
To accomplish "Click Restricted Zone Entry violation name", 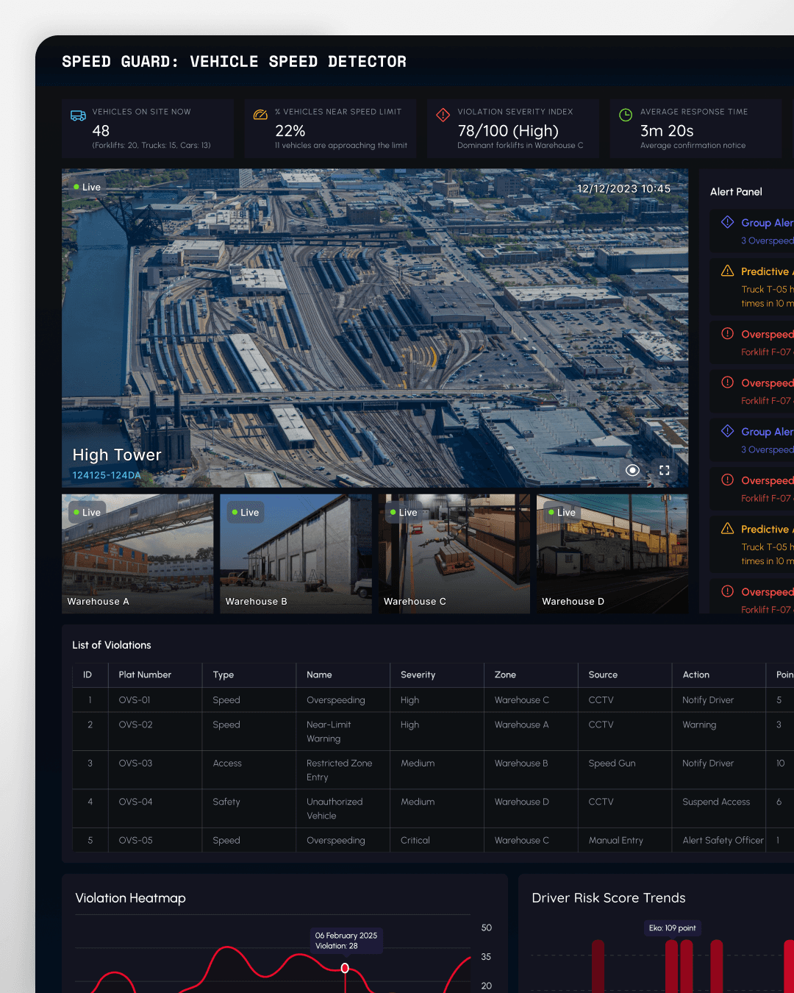I will pyautogui.click(x=339, y=770).
